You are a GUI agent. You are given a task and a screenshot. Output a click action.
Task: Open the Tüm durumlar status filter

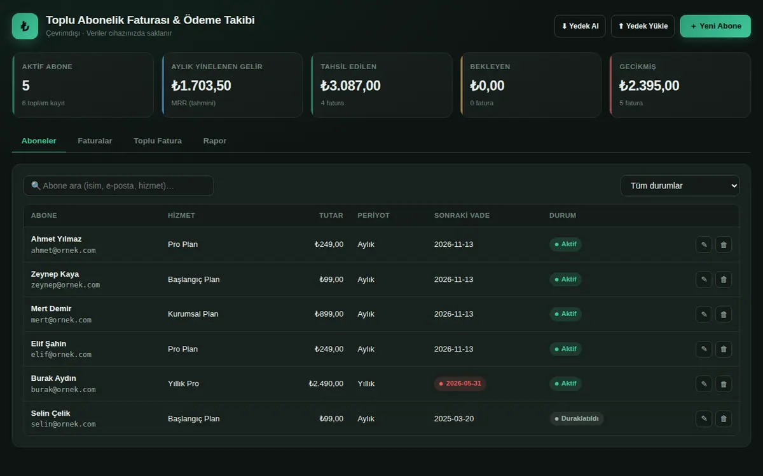click(x=680, y=185)
